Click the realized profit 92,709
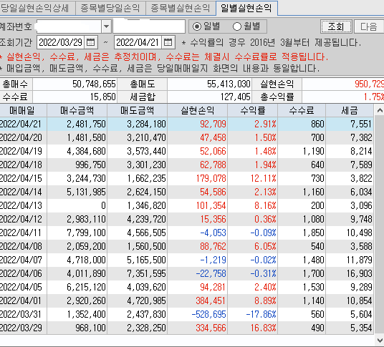This screenshot has height=347, width=384. point(213,124)
